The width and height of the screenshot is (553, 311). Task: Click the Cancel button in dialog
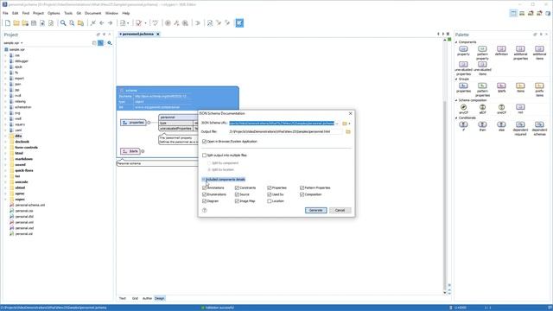(340, 210)
